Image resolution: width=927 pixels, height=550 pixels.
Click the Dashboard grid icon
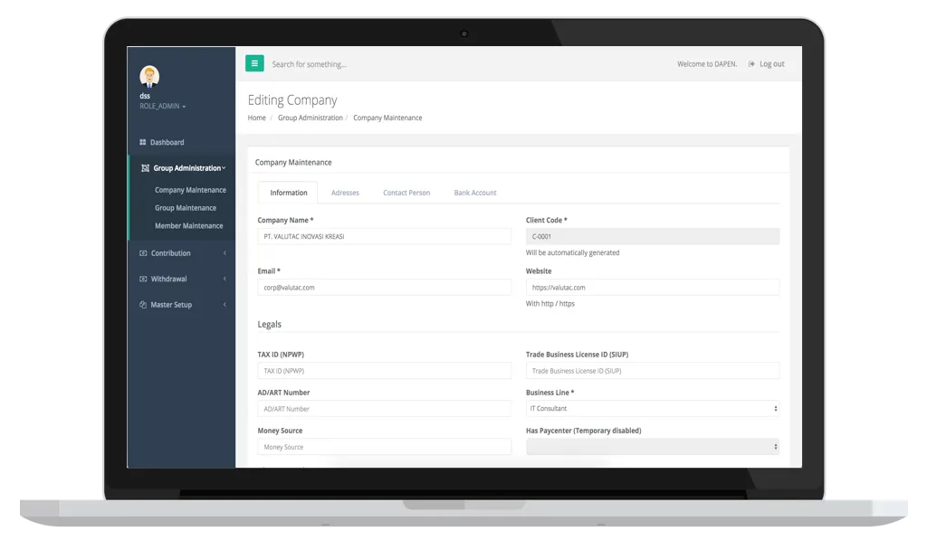[142, 142]
